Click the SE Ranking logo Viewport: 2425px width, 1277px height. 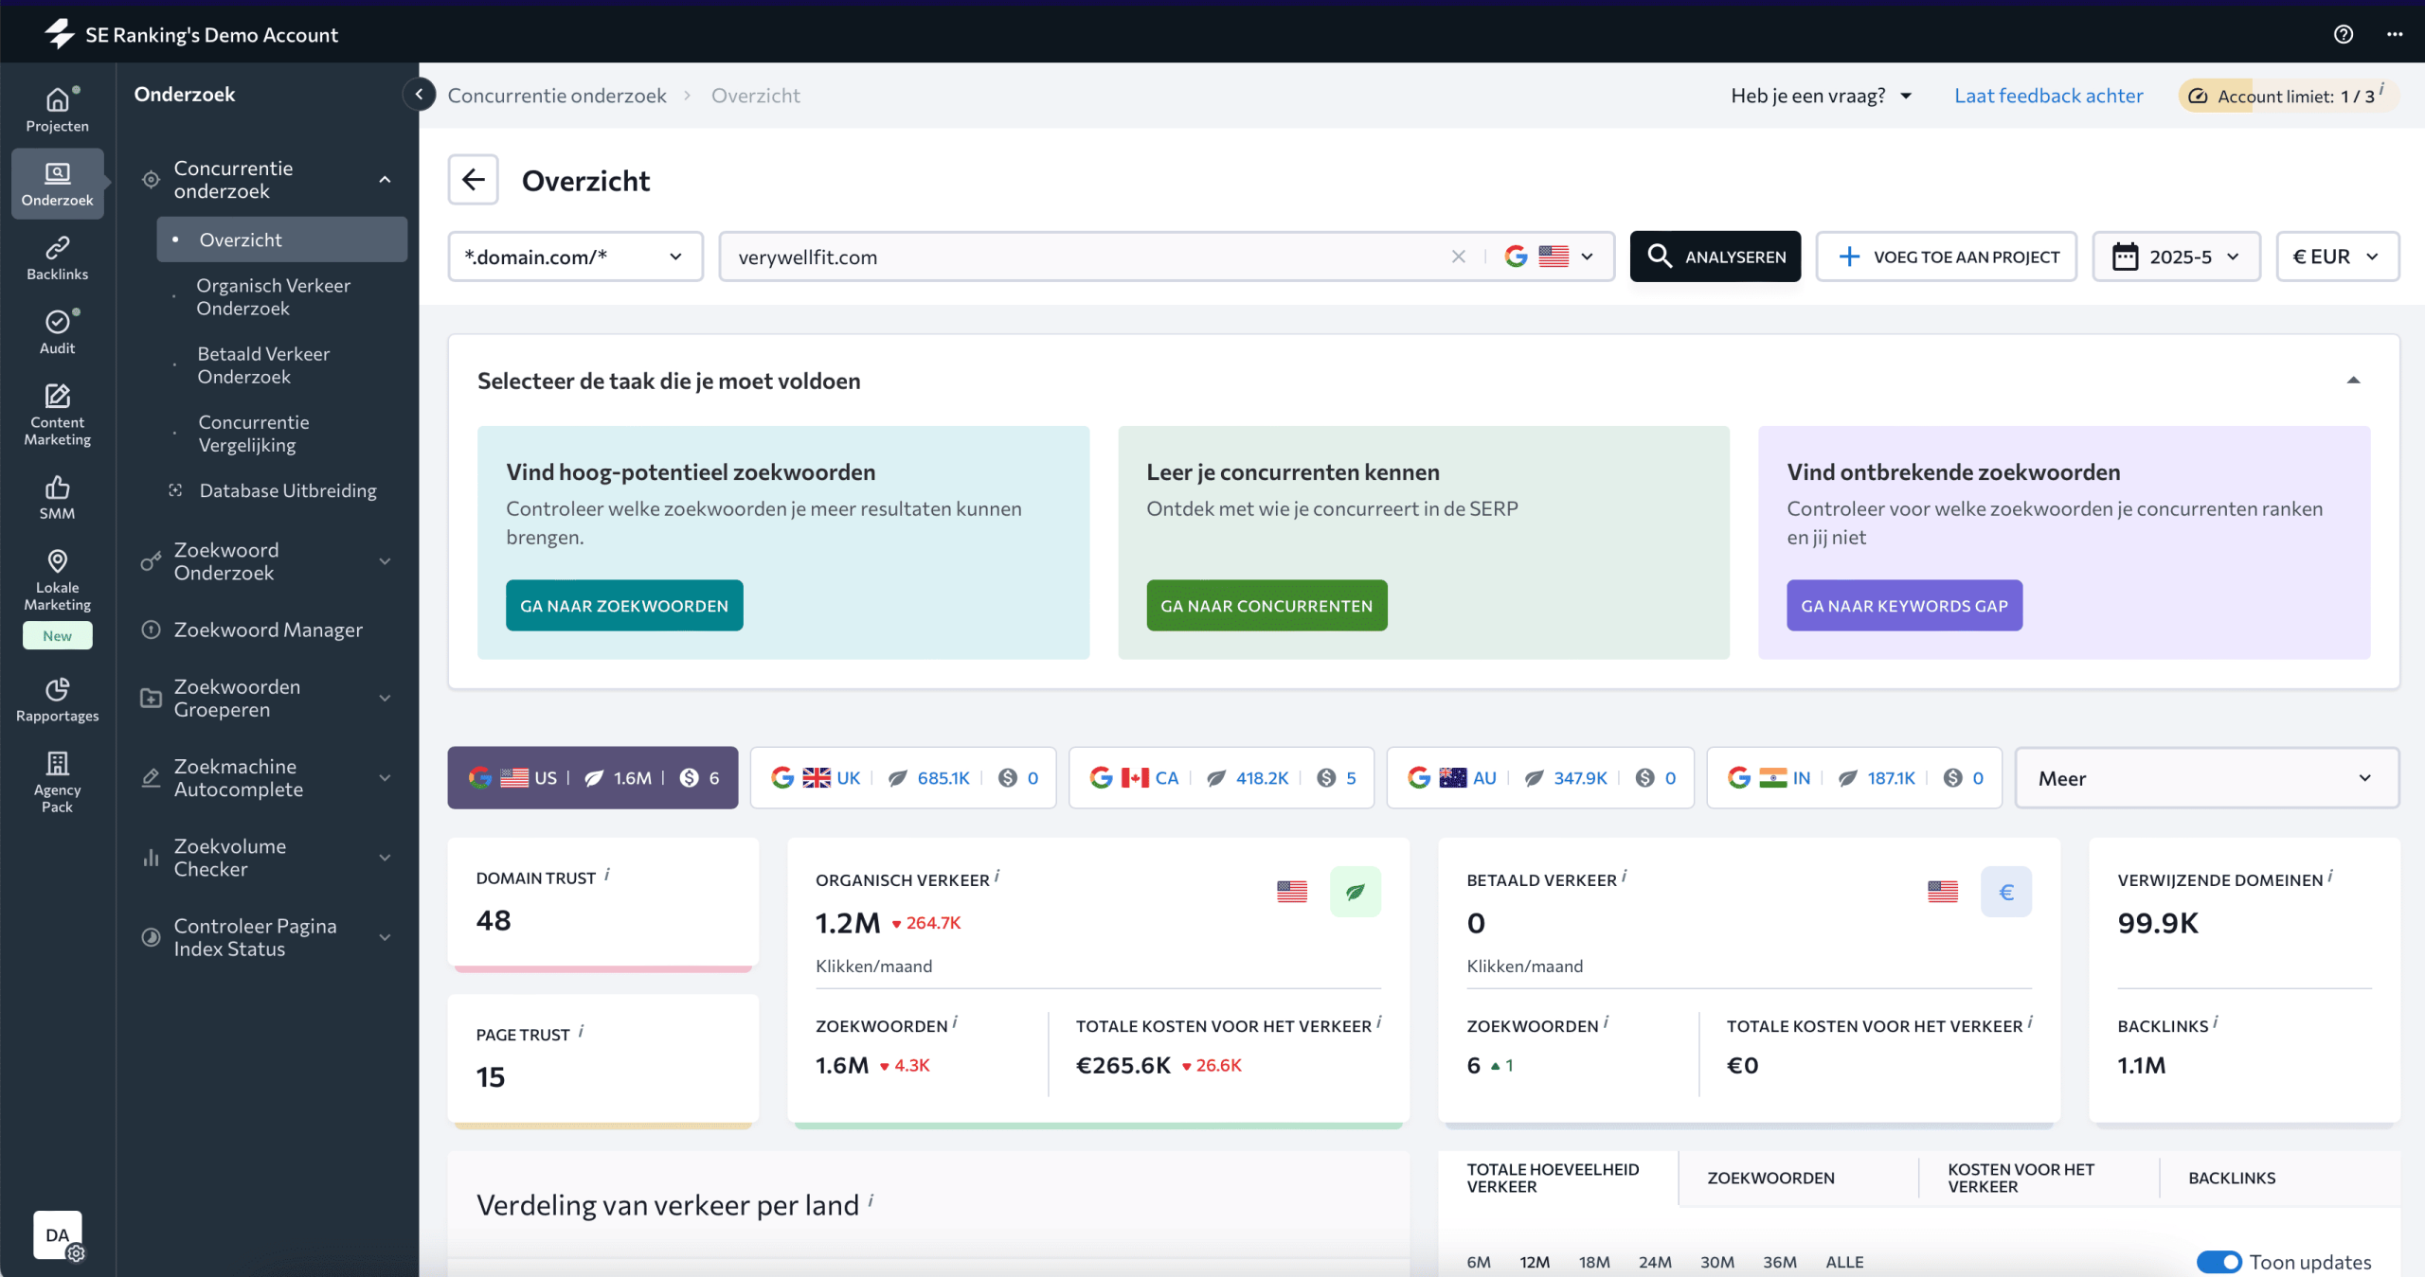point(59,34)
